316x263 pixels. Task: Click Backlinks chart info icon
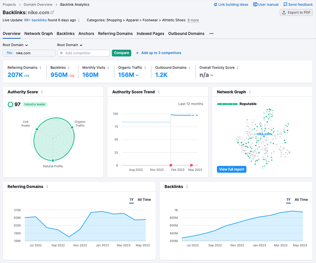click(187, 187)
